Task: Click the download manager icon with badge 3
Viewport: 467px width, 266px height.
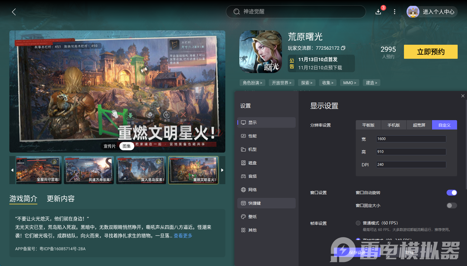Action: [378, 12]
